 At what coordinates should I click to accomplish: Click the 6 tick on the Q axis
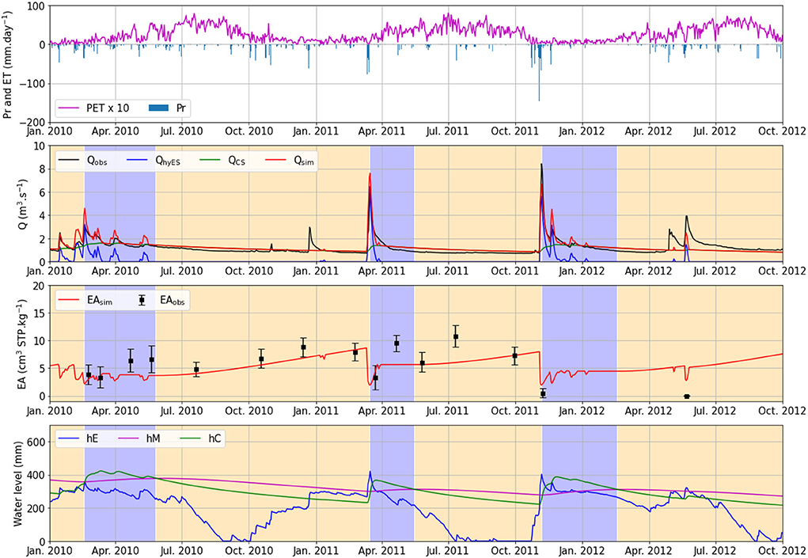coord(42,192)
